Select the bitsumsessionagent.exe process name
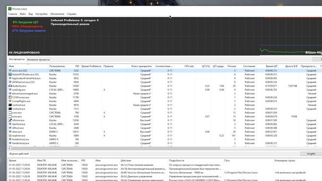 (x=25, y=94)
